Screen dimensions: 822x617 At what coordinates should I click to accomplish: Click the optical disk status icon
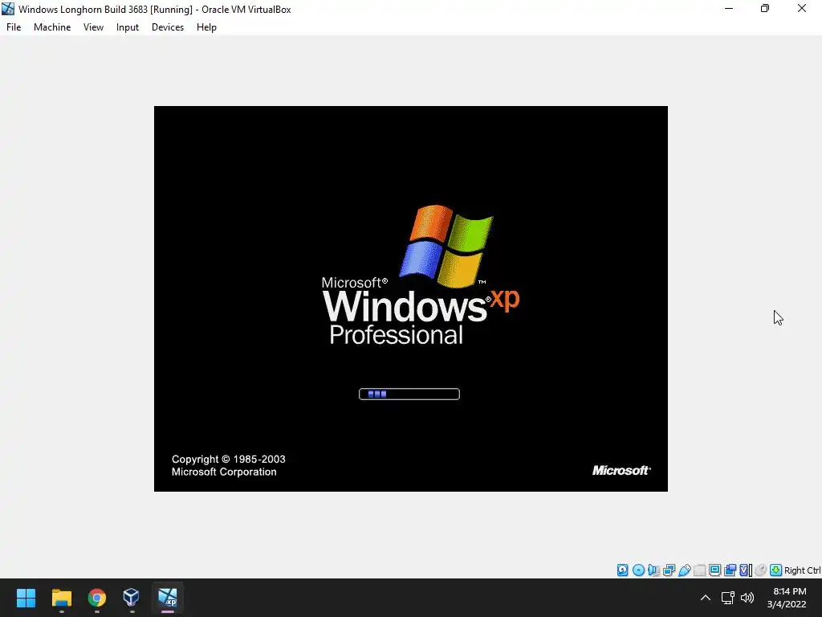(638, 570)
